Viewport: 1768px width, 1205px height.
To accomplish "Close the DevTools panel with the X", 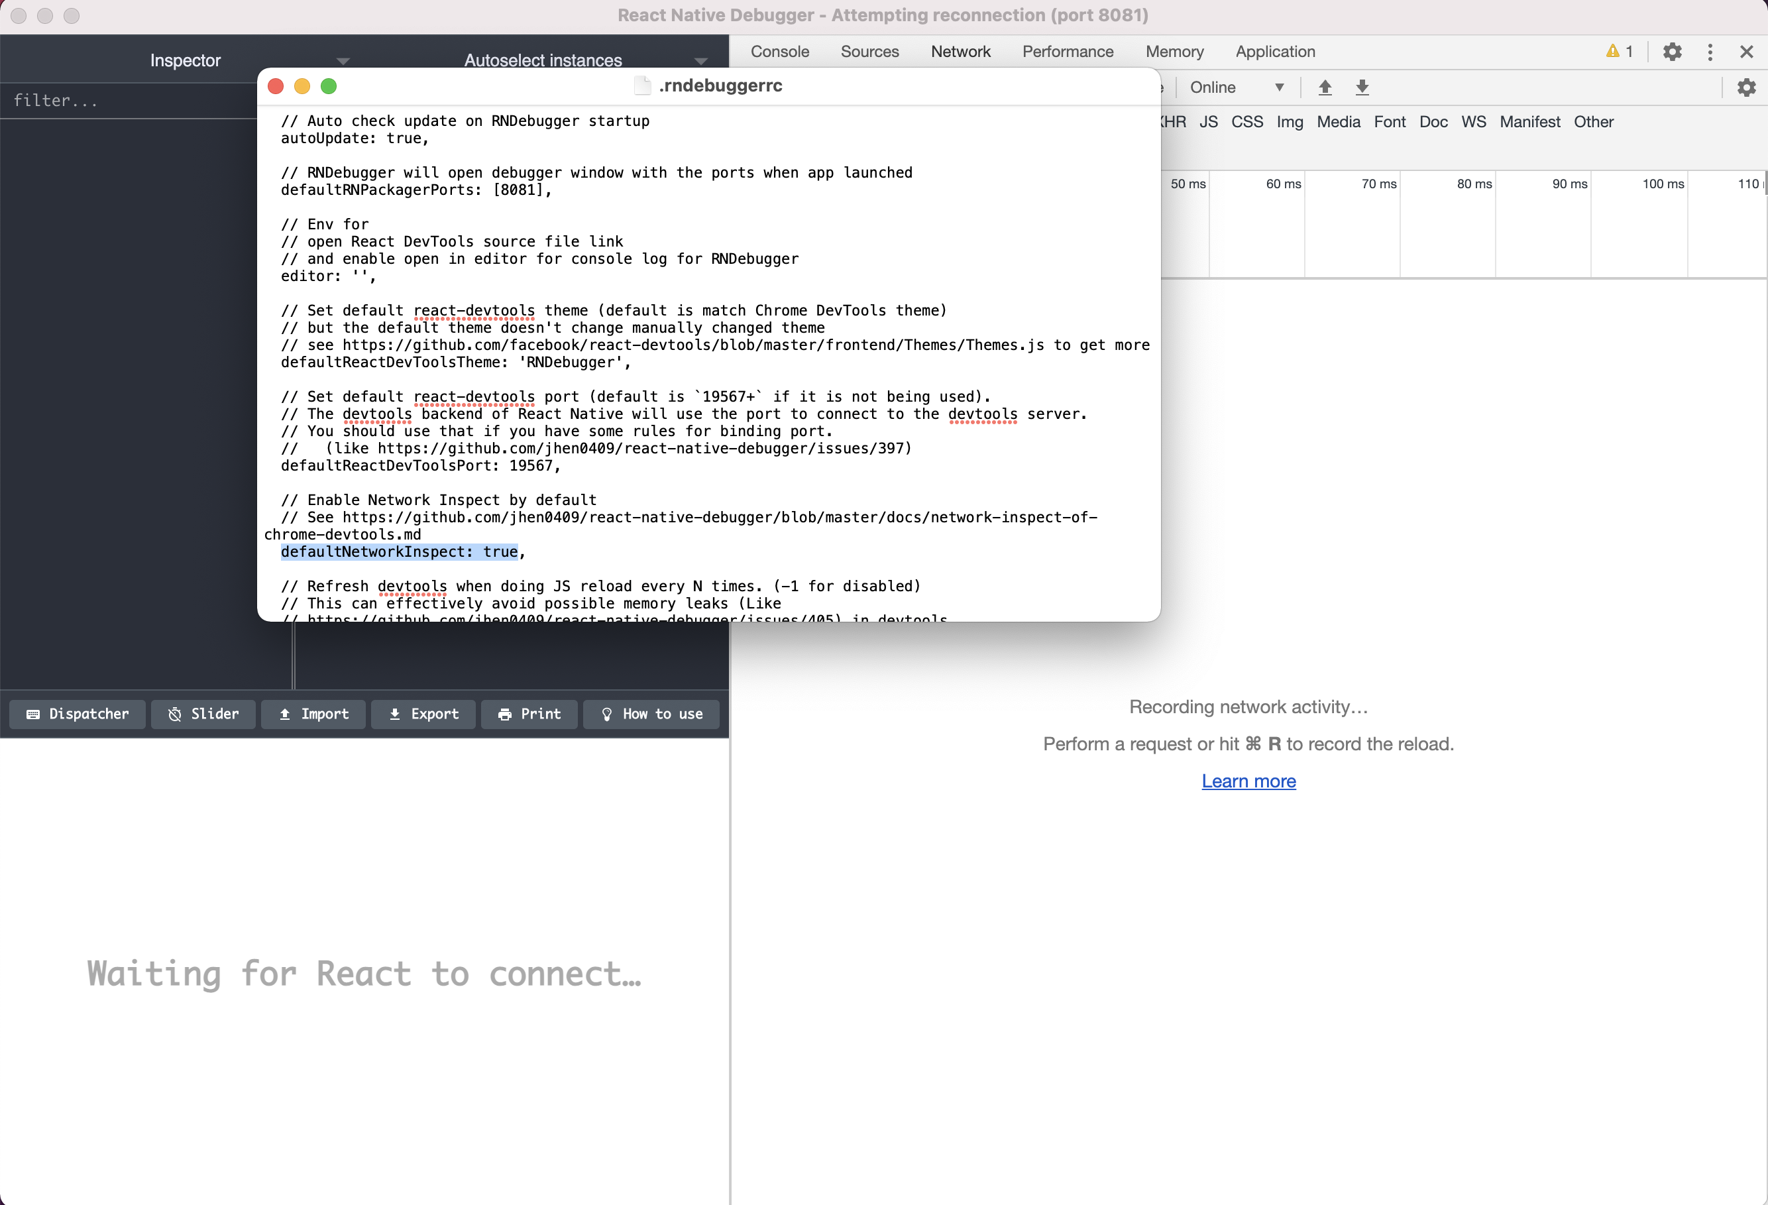I will pos(1746,52).
